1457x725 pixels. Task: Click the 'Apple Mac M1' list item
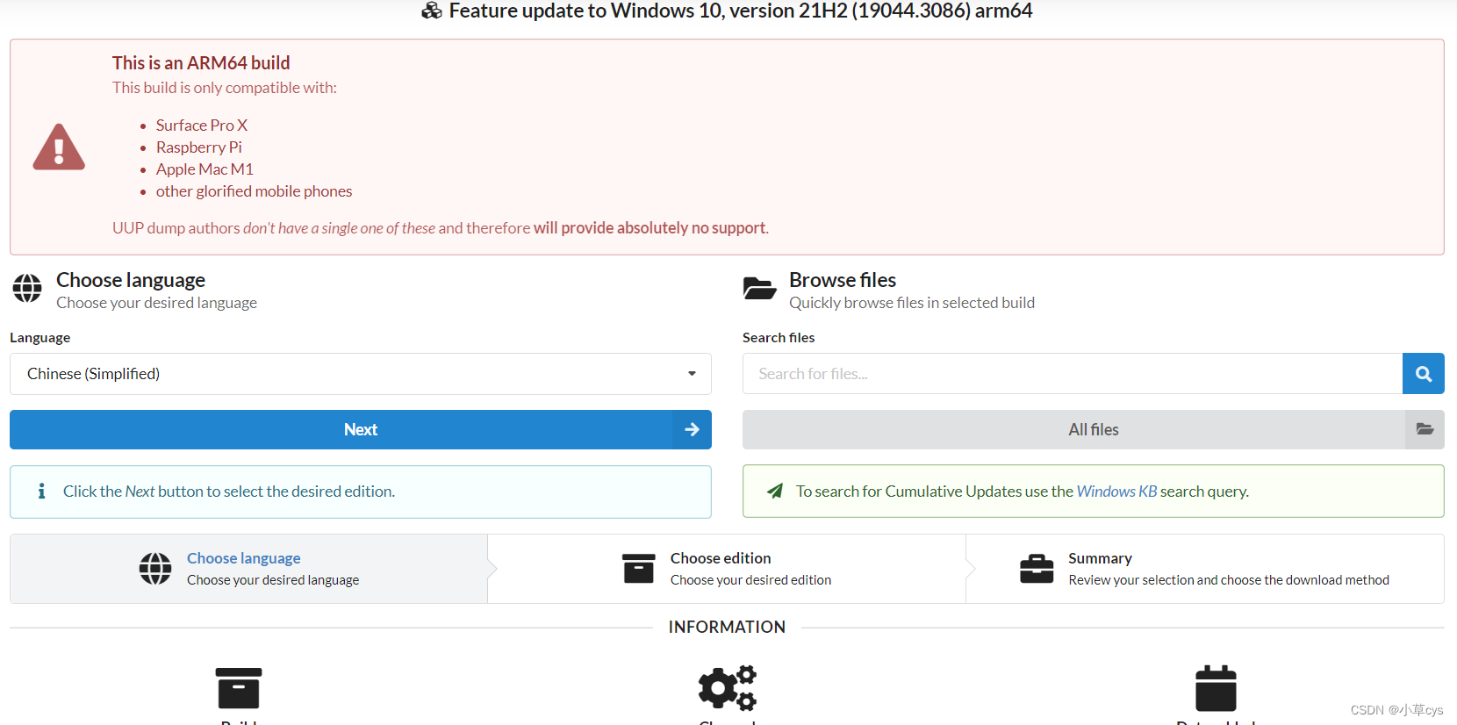coord(205,169)
